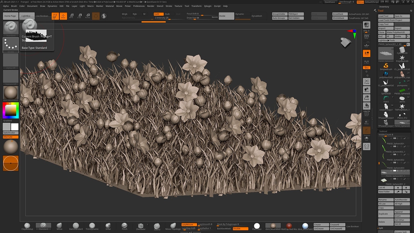Pick a color in the color picker
This screenshot has height=233, width=414.
(x=11, y=110)
